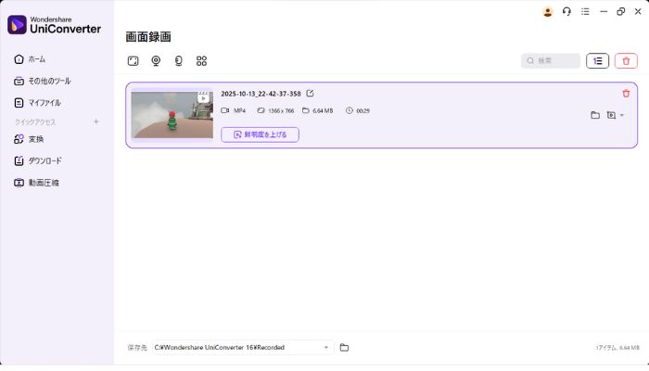The width and height of the screenshot is (649, 371).
Task: Add a quick access shortcut with plus
Action: pyautogui.click(x=96, y=122)
